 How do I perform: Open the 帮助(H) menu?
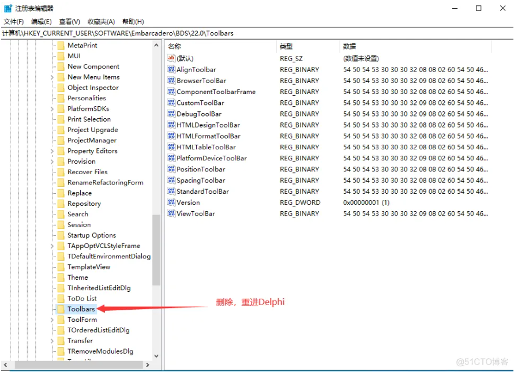[x=133, y=22]
